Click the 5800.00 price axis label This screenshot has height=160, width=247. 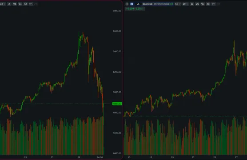click(117, 11)
